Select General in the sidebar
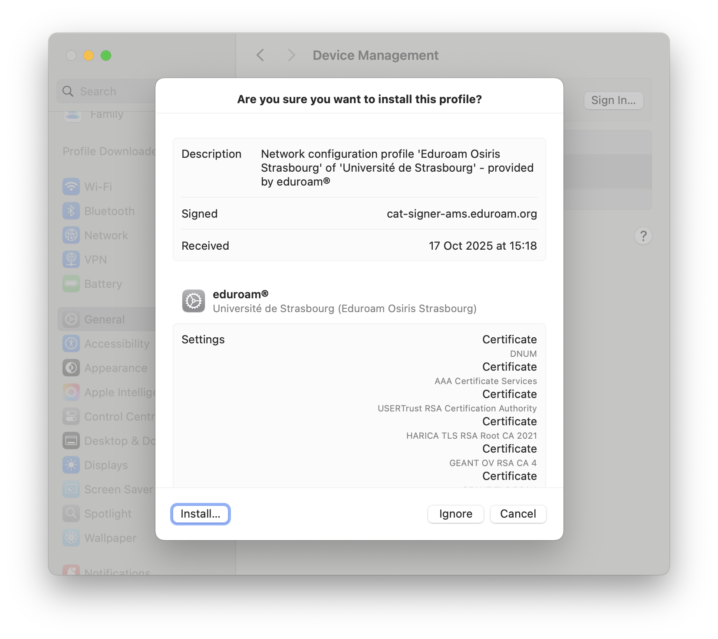Image resolution: width=718 pixels, height=639 pixels. tap(104, 319)
